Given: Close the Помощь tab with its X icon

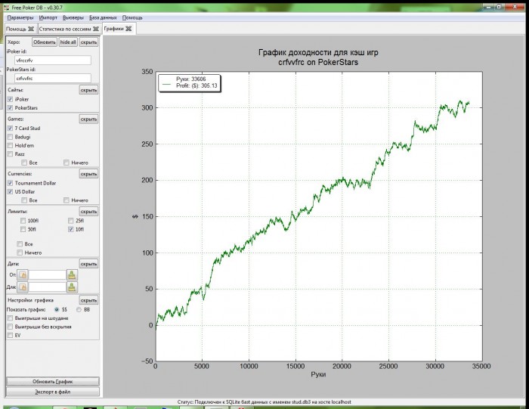Looking at the screenshot, I should [x=31, y=29].
